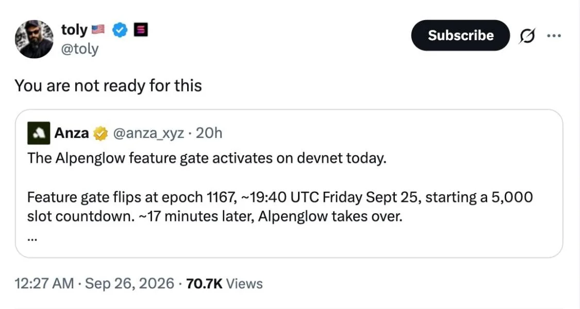This screenshot has height=309, width=580.
Task: Click the 12:27 AM Sep 26, 2026 timestamp
Action: tap(94, 283)
